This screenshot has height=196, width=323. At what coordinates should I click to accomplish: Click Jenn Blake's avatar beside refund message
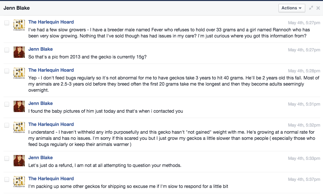tap(19, 160)
